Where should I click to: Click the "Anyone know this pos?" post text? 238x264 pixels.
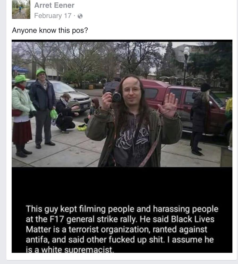click(x=50, y=30)
